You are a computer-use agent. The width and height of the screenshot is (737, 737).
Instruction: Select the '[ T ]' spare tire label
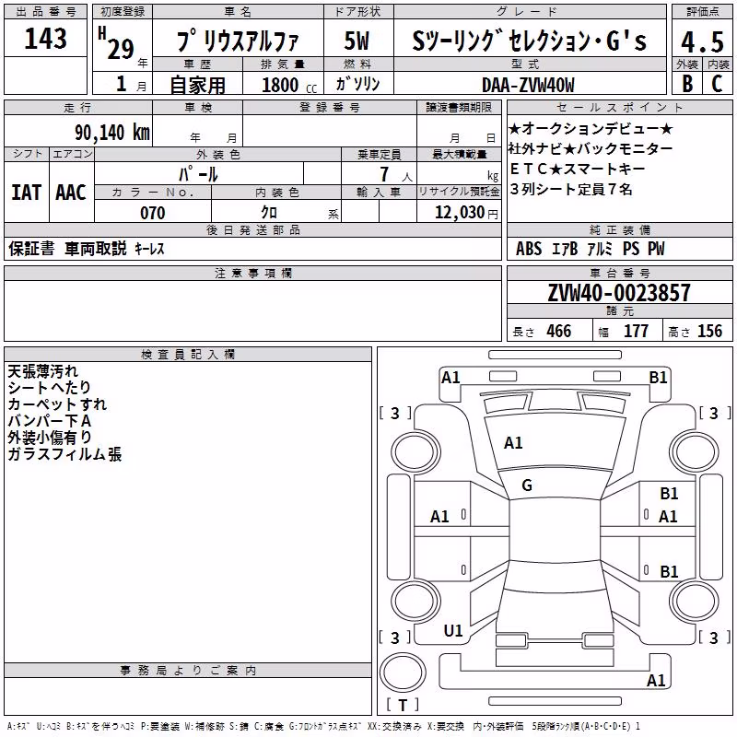click(403, 705)
